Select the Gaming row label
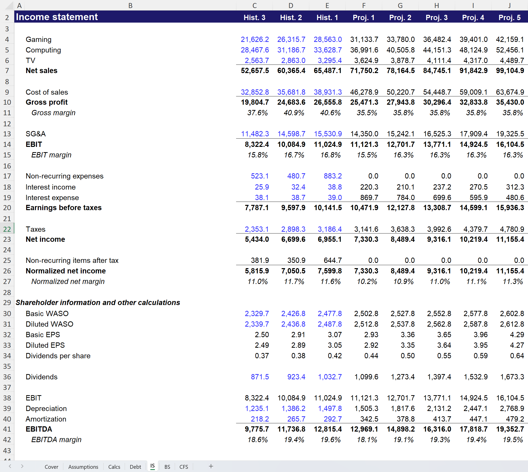 tap(38, 39)
